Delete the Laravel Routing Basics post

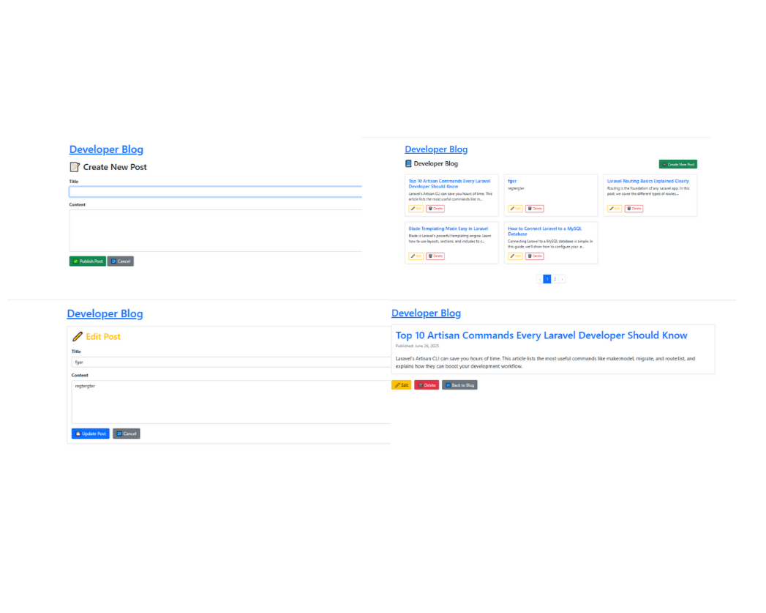(x=634, y=209)
